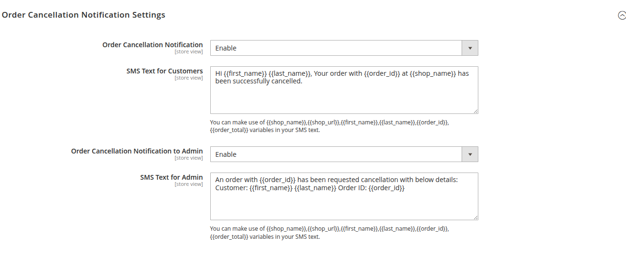Click the resize handle of admin SMS textarea
This screenshot has height=255, width=626.
475,217
